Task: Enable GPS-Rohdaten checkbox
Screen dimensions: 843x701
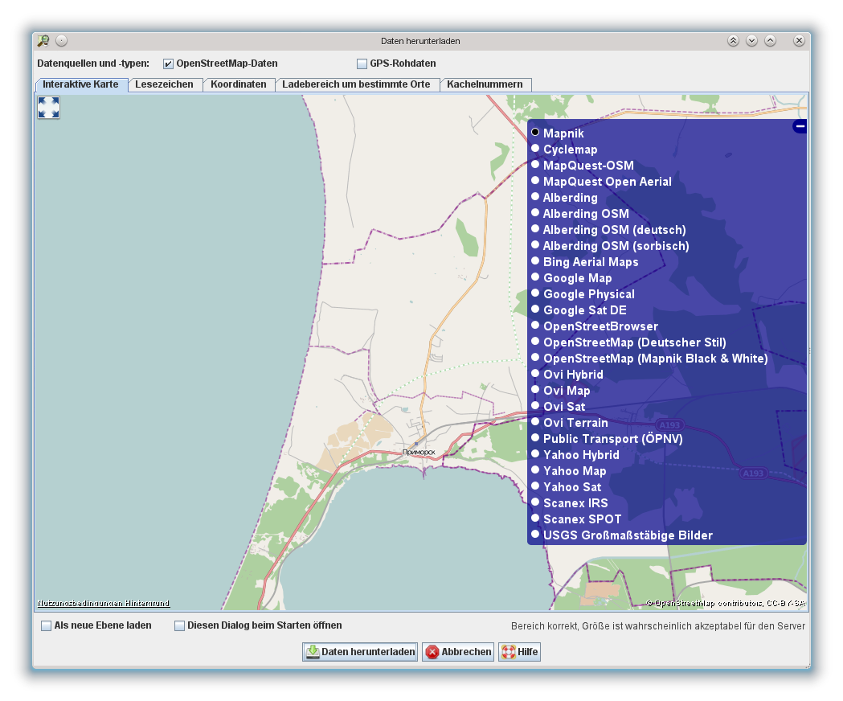Action: tap(362, 64)
